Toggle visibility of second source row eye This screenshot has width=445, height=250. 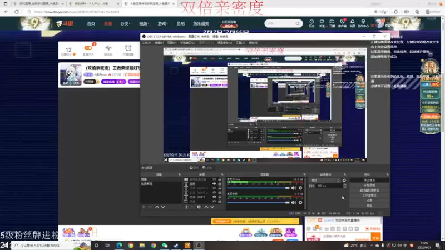click(214, 184)
